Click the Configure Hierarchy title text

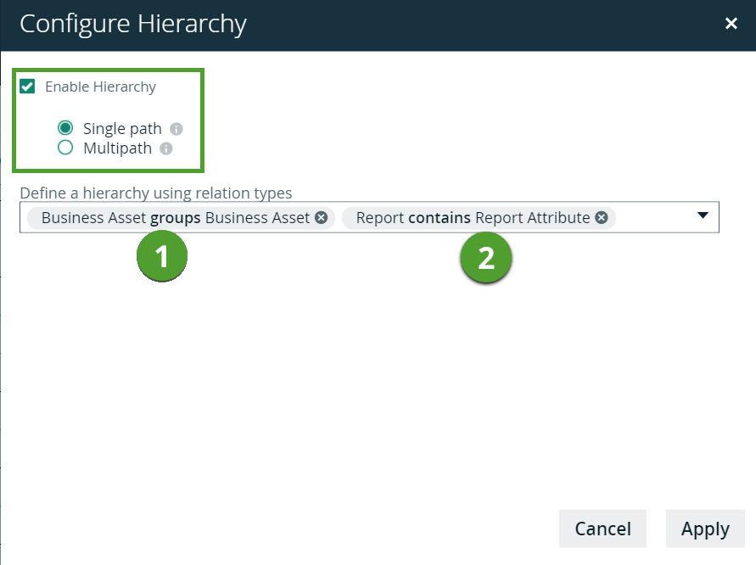point(133,25)
